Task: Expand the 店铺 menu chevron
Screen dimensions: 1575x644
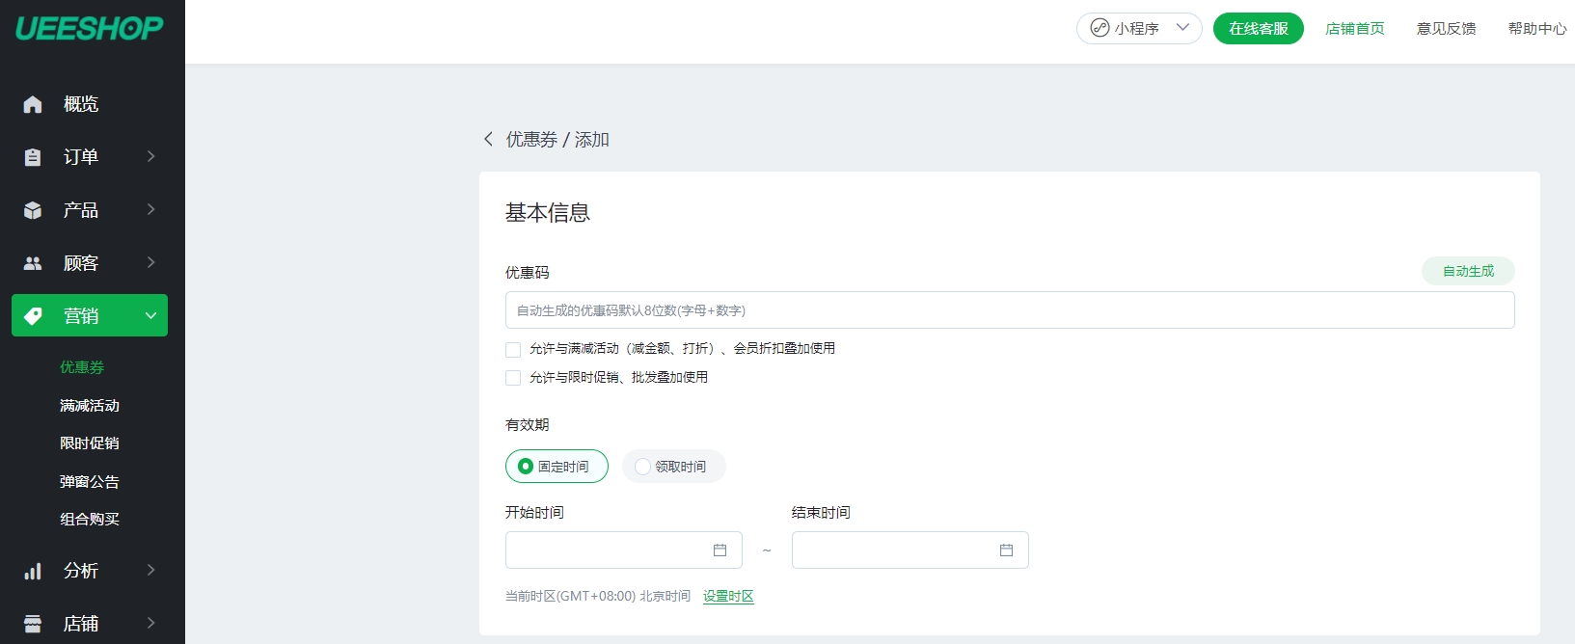Action: (x=150, y=623)
